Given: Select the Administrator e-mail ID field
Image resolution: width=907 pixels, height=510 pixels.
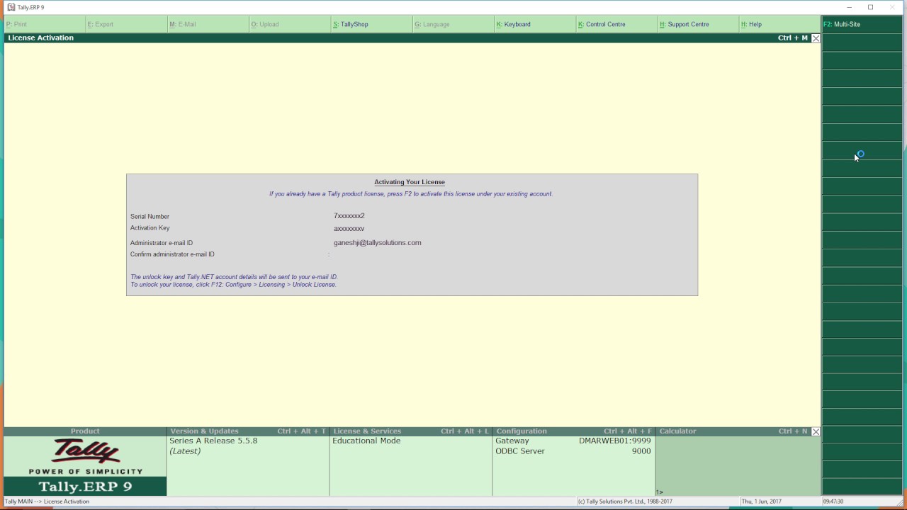Looking at the screenshot, I should (378, 243).
